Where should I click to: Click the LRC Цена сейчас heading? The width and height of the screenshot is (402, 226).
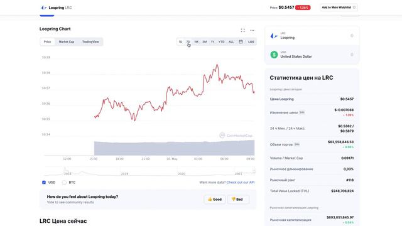[x=63, y=221]
